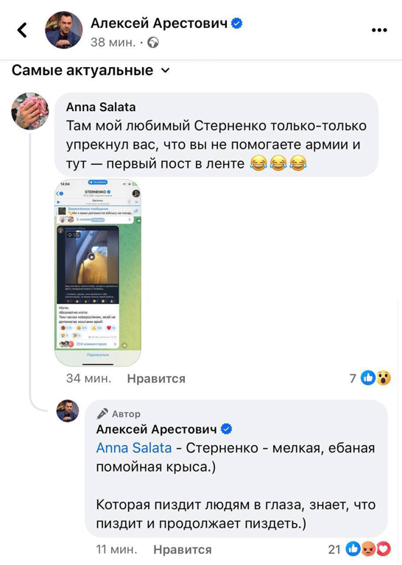
Task: View the angry reaction on the author's reply
Action: tap(368, 549)
